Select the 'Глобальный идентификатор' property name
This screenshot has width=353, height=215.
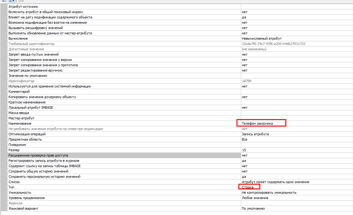click(31, 44)
